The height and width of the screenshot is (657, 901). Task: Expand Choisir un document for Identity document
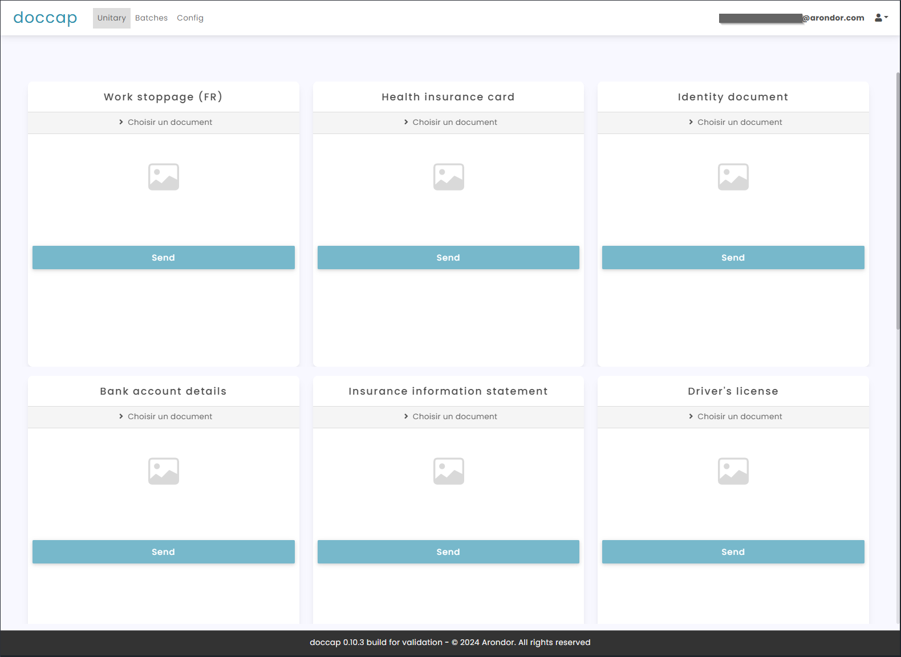pyautogui.click(x=734, y=122)
